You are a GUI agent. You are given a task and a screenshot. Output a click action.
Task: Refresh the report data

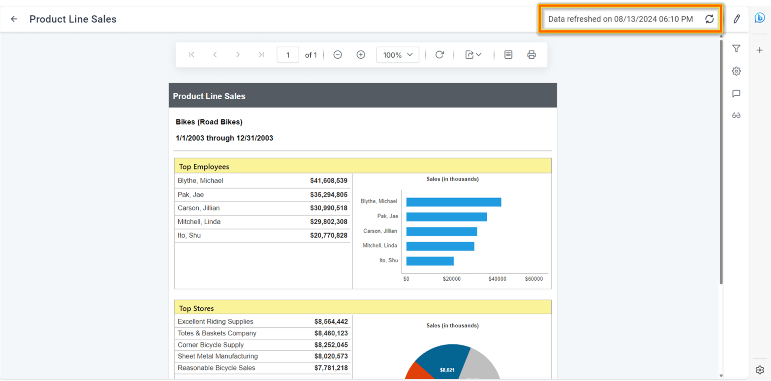click(709, 19)
